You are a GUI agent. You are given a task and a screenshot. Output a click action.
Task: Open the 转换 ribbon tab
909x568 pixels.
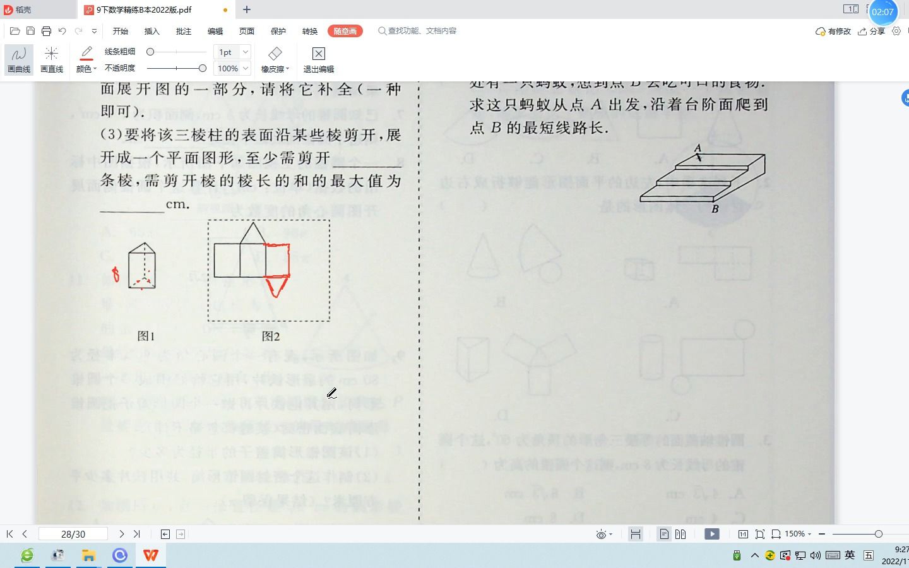point(309,30)
